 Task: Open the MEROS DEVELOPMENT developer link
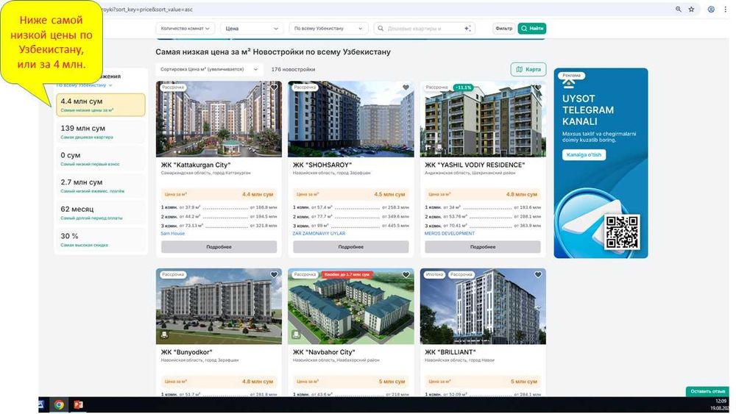[x=450, y=234]
